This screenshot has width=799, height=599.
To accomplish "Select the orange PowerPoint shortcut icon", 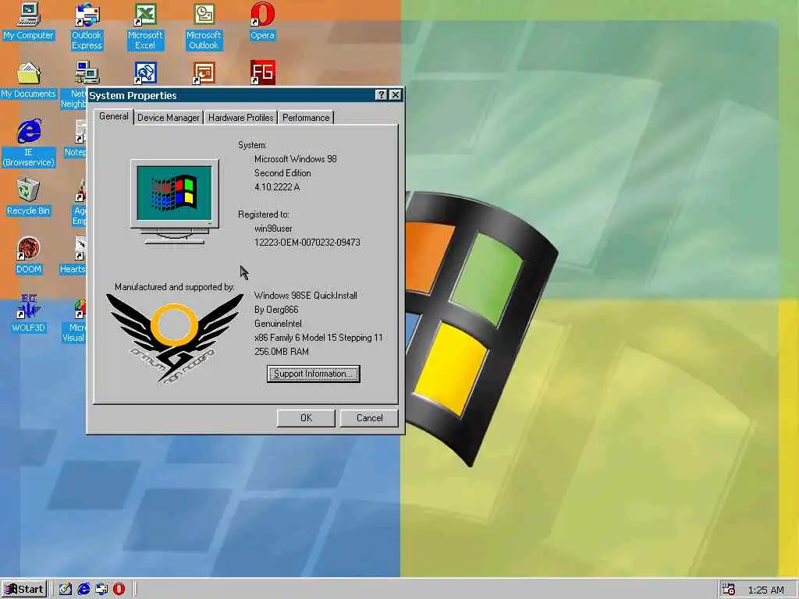I will [x=204, y=73].
